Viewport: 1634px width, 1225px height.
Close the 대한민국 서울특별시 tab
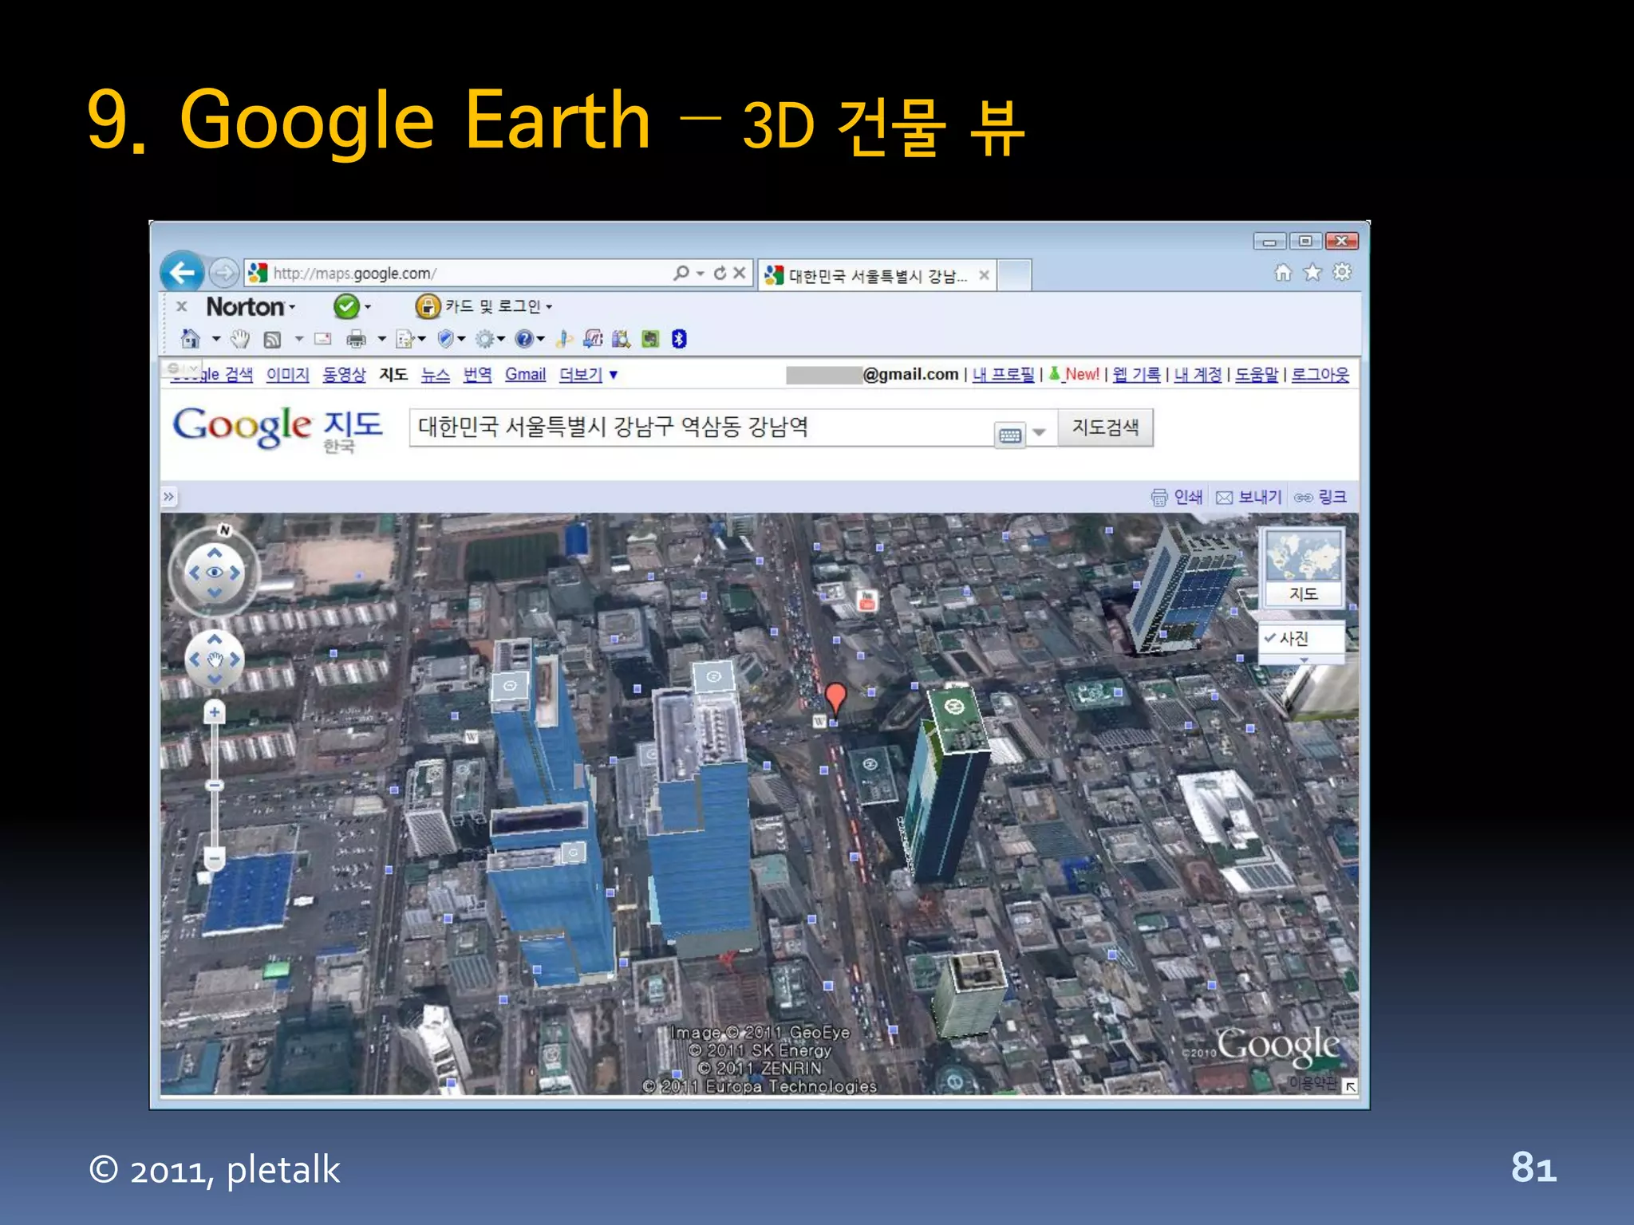984,275
